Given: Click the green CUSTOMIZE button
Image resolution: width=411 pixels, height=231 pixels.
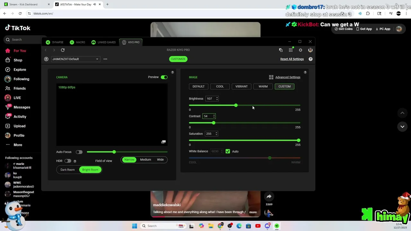Looking at the screenshot, I should 178,59.
